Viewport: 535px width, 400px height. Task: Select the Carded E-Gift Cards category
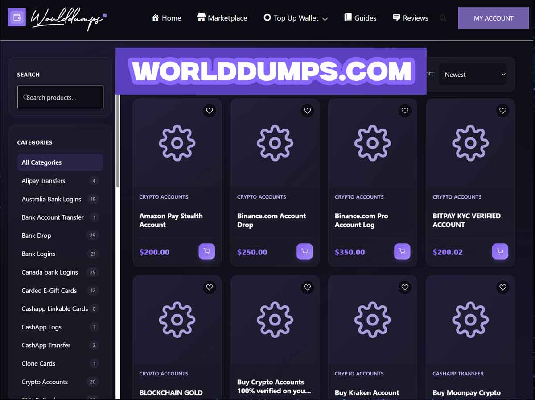(x=60, y=291)
